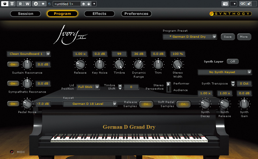Viewport: 258px width, 159px height.
Task: Click the Release knob
Action: 80,65
